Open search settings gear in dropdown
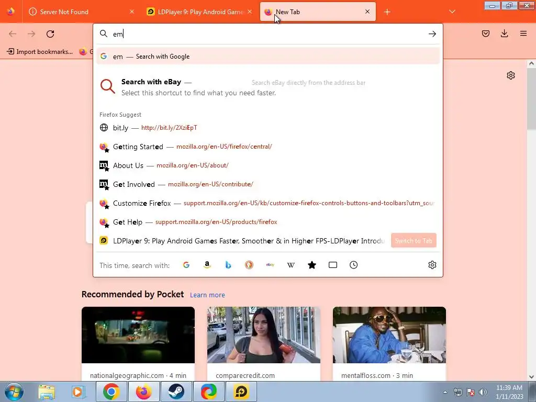This screenshot has height=402, width=536. tap(432, 265)
